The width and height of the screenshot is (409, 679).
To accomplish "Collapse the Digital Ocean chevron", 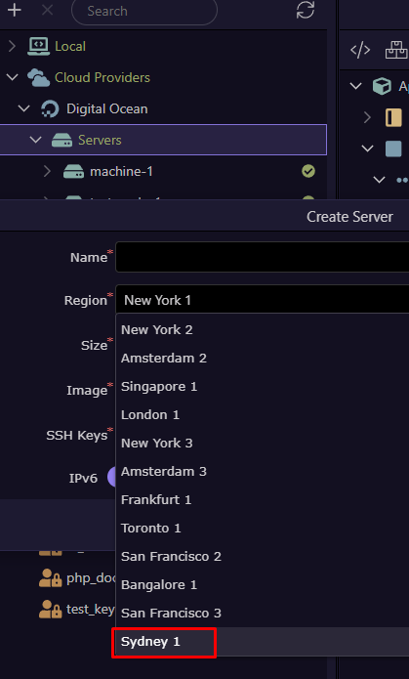I will pyautogui.click(x=23, y=108).
